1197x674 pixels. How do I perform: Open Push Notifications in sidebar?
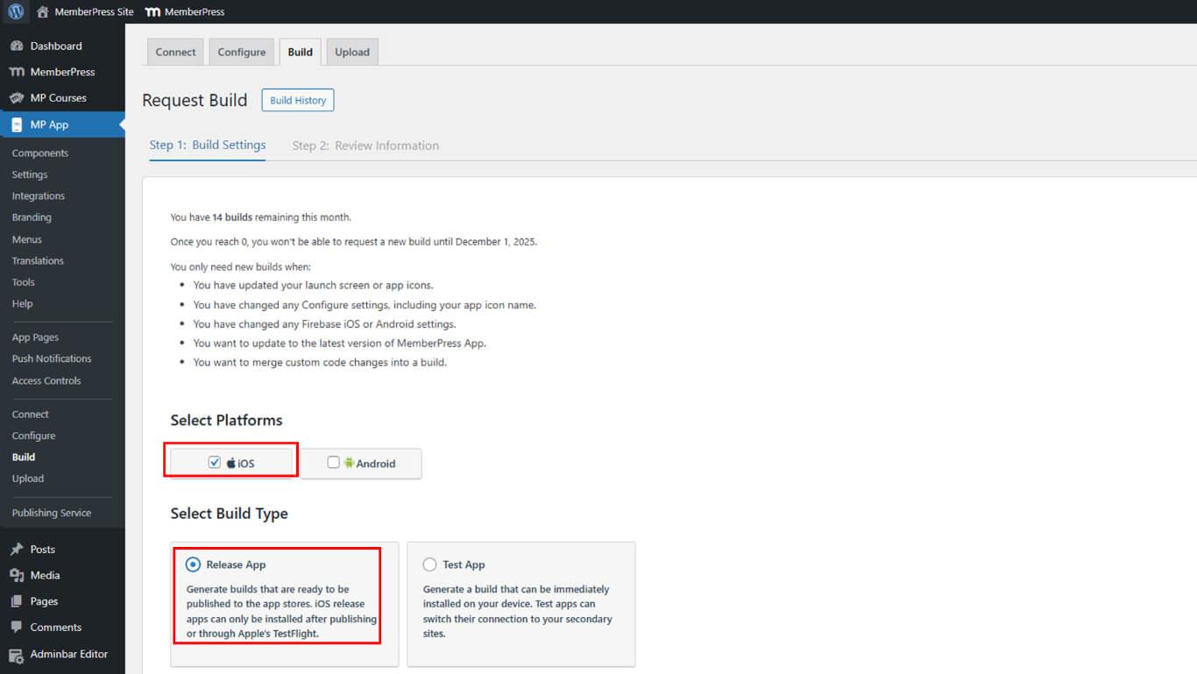[52, 358]
